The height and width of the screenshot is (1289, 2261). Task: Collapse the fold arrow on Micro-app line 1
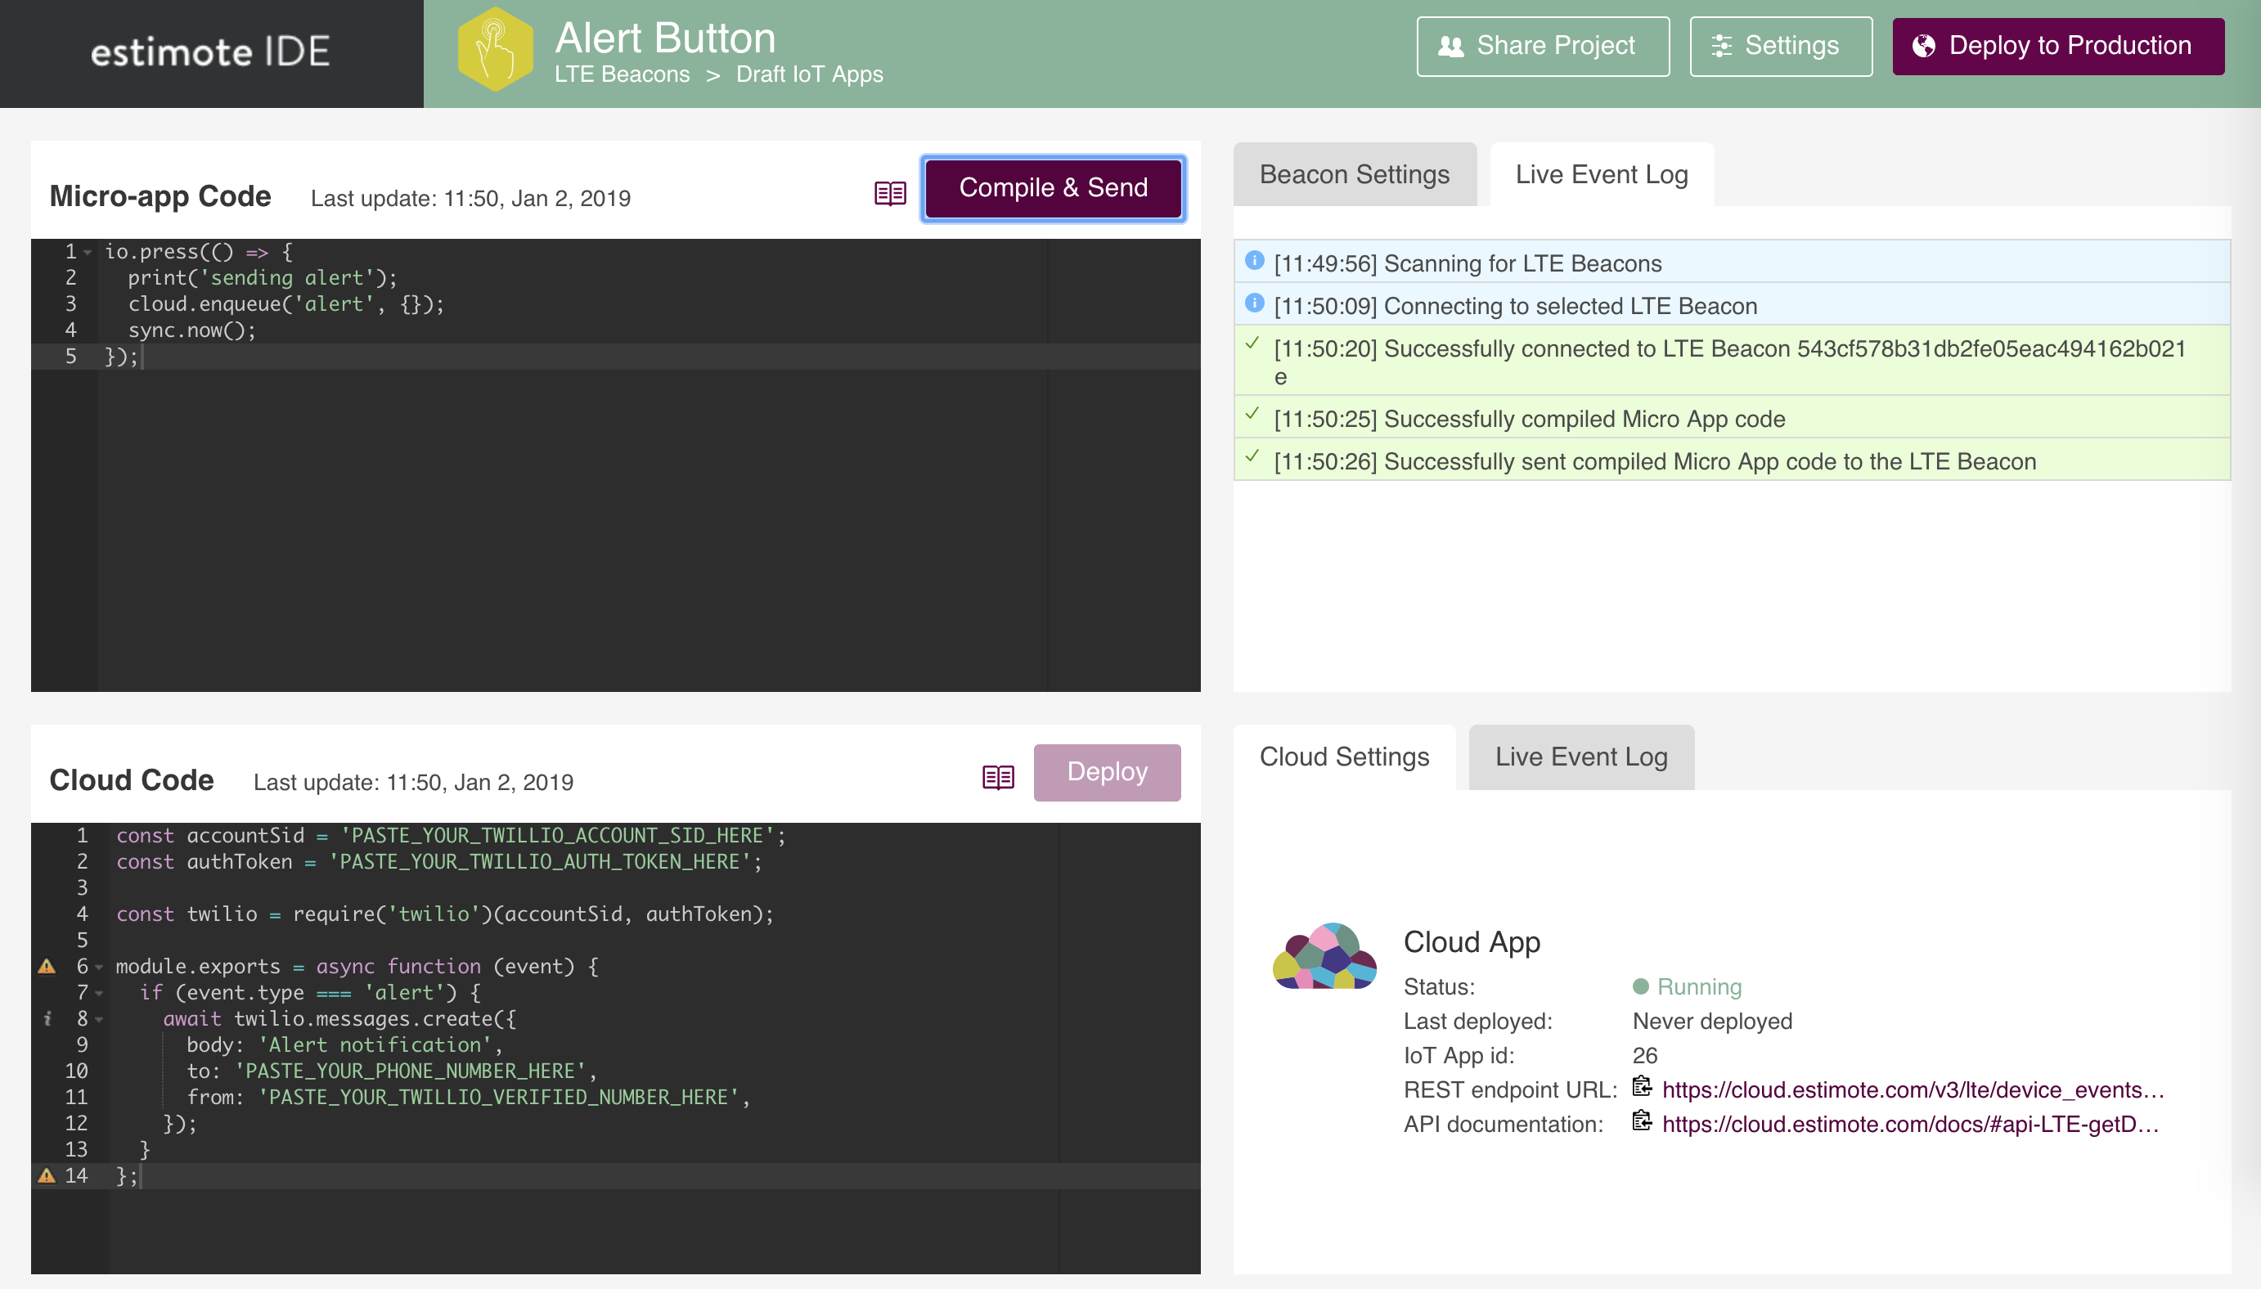click(x=88, y=254)
